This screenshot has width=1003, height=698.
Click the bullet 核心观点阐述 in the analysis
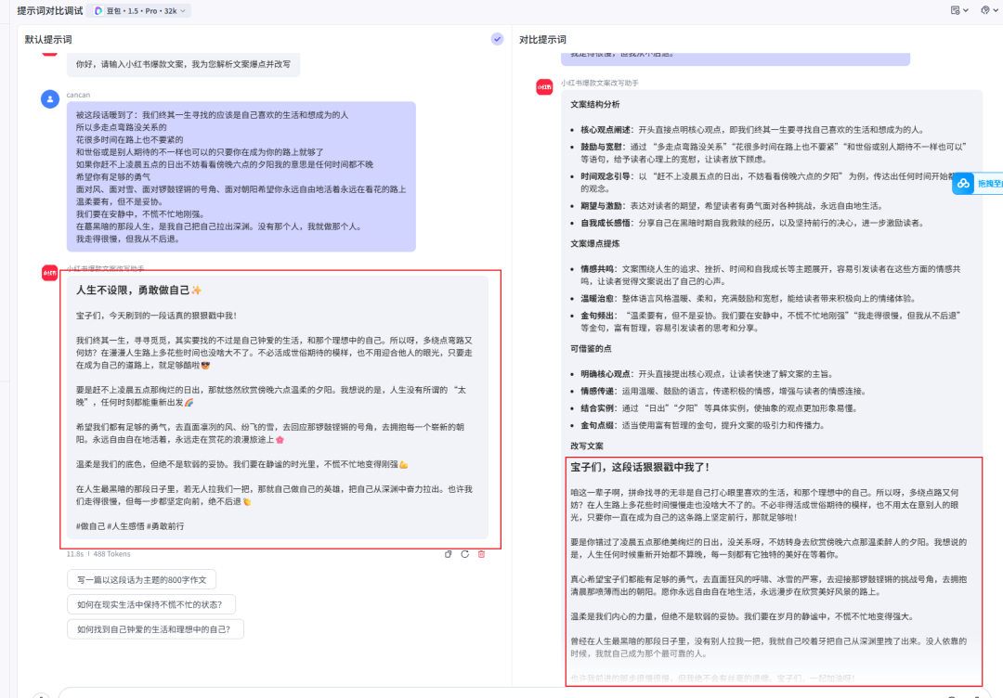click(751, 130)
